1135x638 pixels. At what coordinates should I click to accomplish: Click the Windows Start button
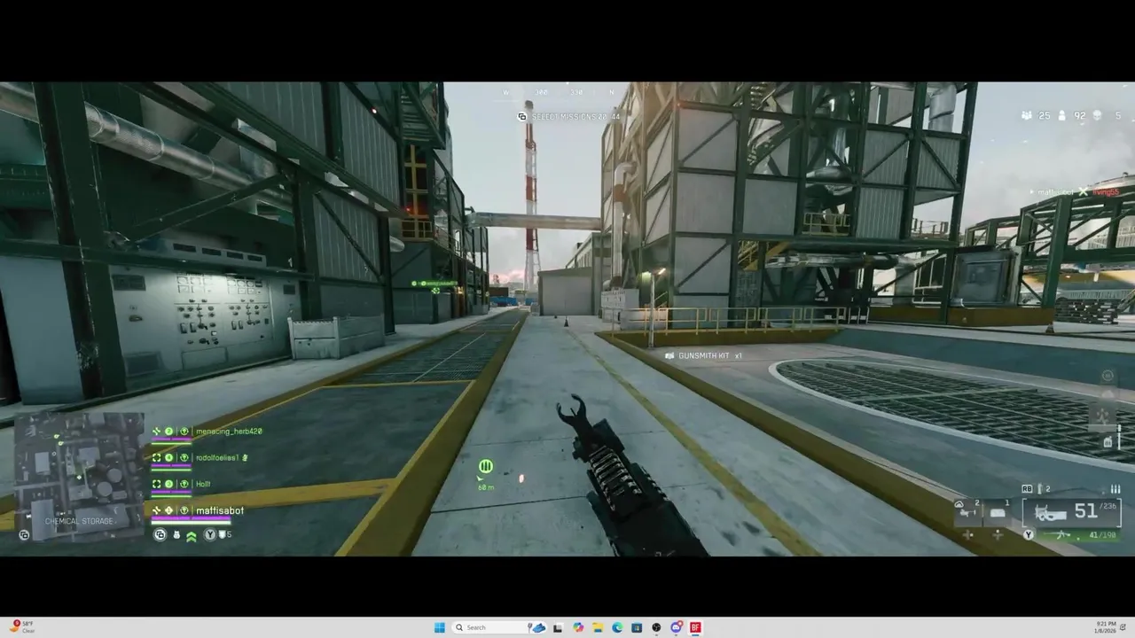pyautogui.click(x=439, y=627)
